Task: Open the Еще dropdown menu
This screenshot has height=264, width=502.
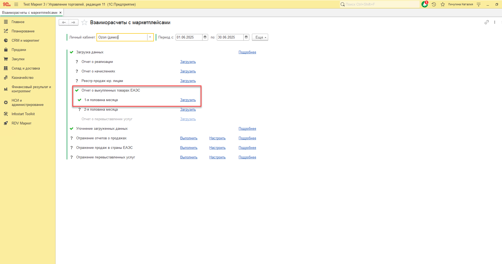Action: [260, 37]
